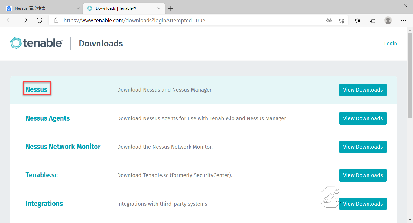Go forward with the browser forward arrow

pyautogui.click(x=24, y=20)
